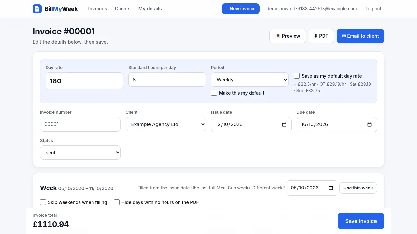Focus the Standard hours per day field
Screen dimensions: 417x234
tap(167, 80)
